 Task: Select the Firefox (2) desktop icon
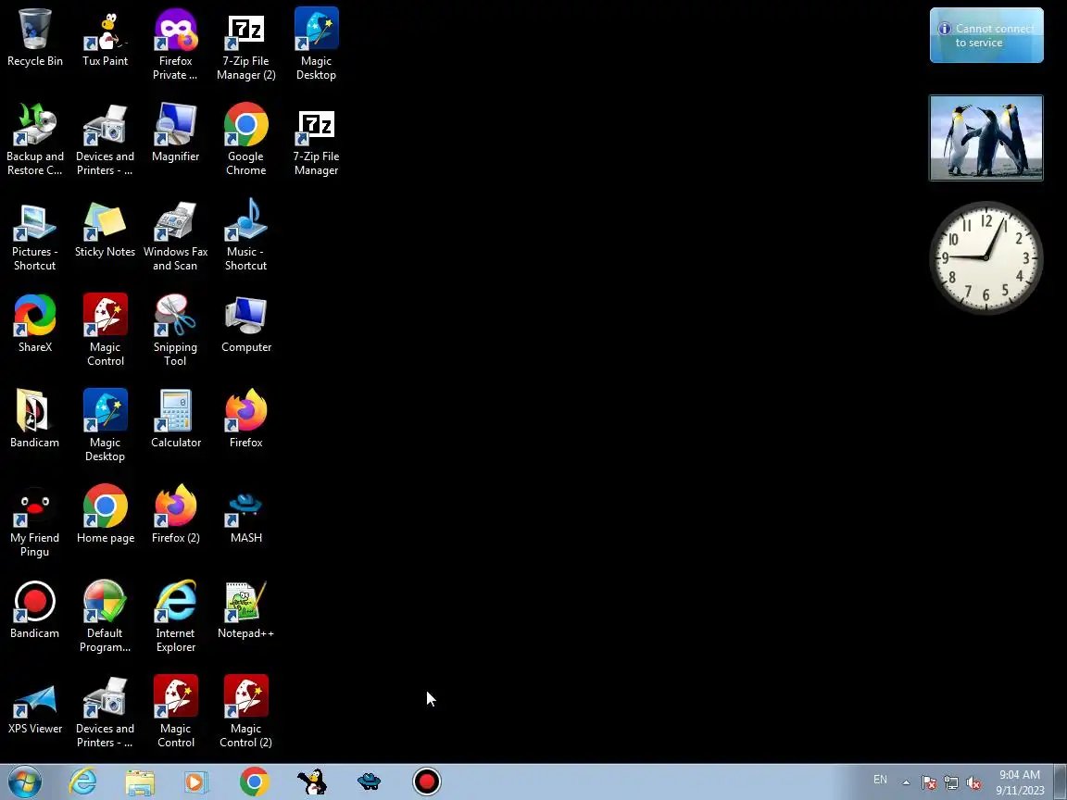pyautogui.click(x=176, y=514)
